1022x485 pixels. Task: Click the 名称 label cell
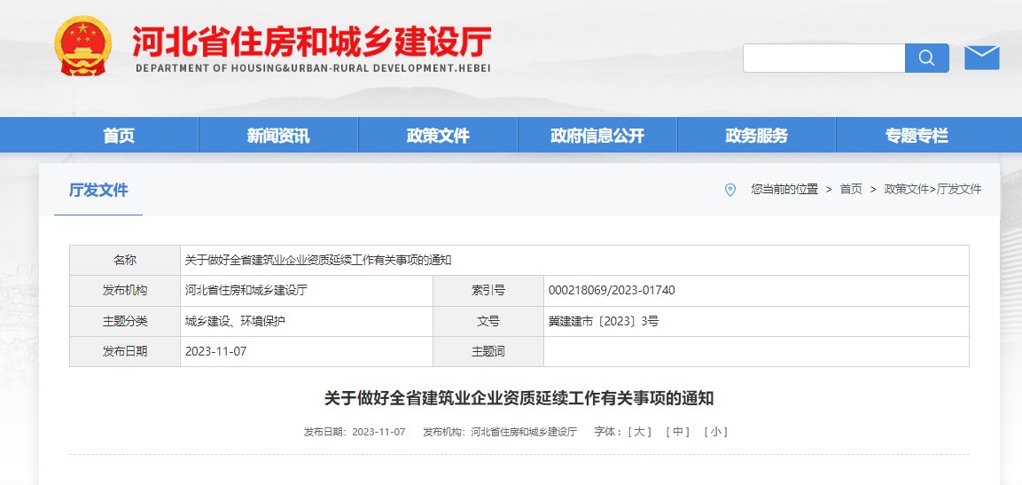coord(125,260)
